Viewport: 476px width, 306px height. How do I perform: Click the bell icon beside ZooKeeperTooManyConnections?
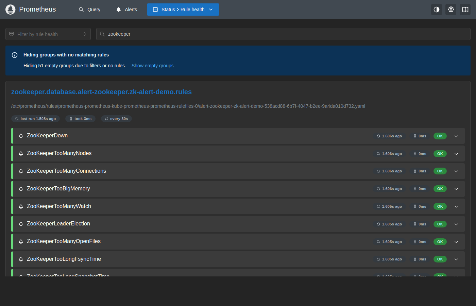(21, 171)
